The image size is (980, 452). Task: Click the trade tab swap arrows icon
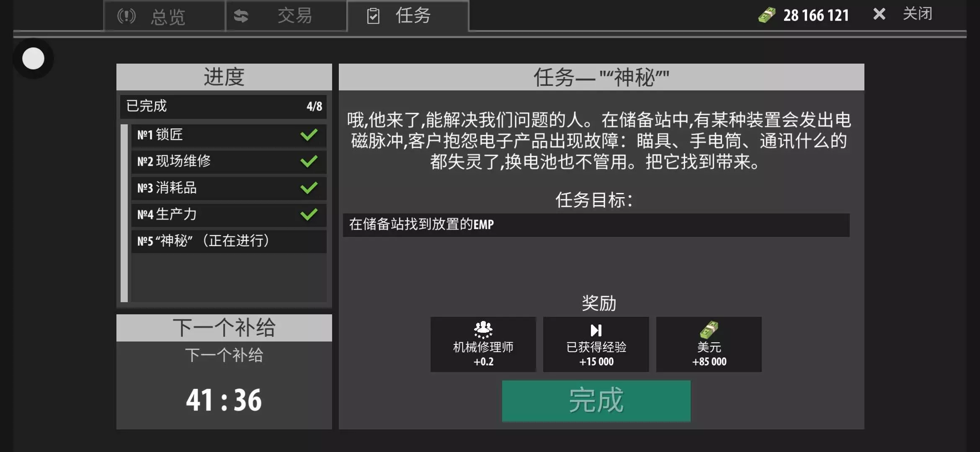click(241, 16)
